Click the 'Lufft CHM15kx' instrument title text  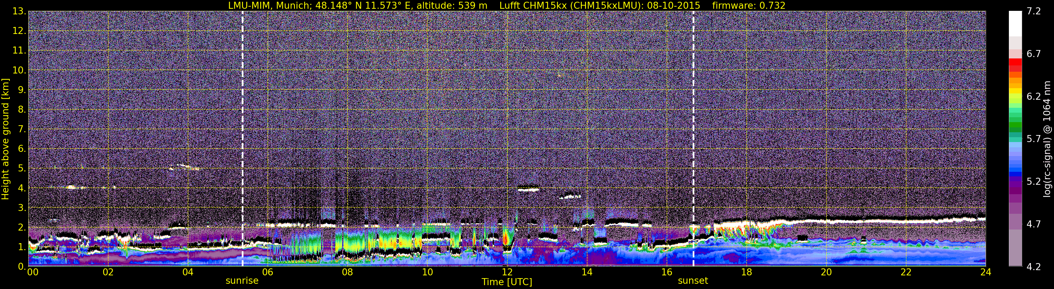point(533,6)
